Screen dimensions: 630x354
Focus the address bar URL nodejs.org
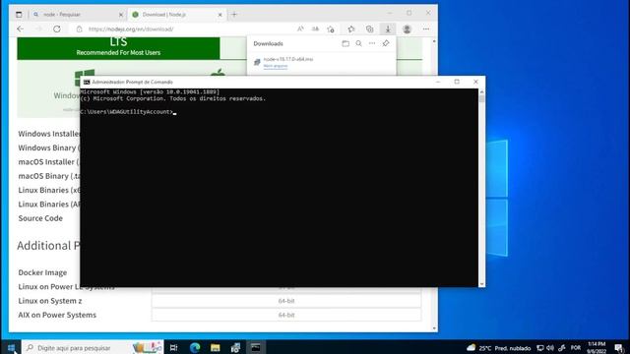click(x=131, y=29)
